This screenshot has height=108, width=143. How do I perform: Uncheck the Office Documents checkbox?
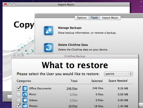tap(19, 88)
